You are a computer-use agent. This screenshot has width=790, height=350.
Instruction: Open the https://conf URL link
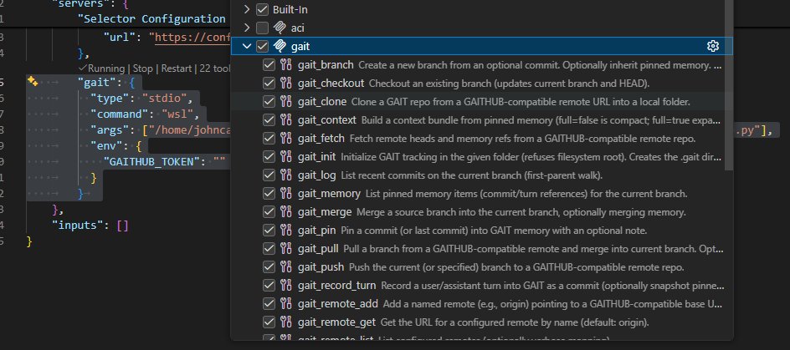193,38
